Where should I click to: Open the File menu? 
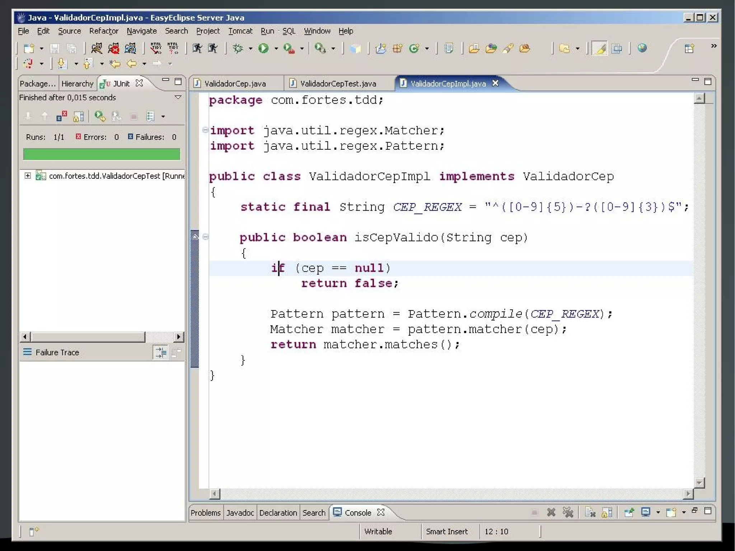(x=23, y=31)
